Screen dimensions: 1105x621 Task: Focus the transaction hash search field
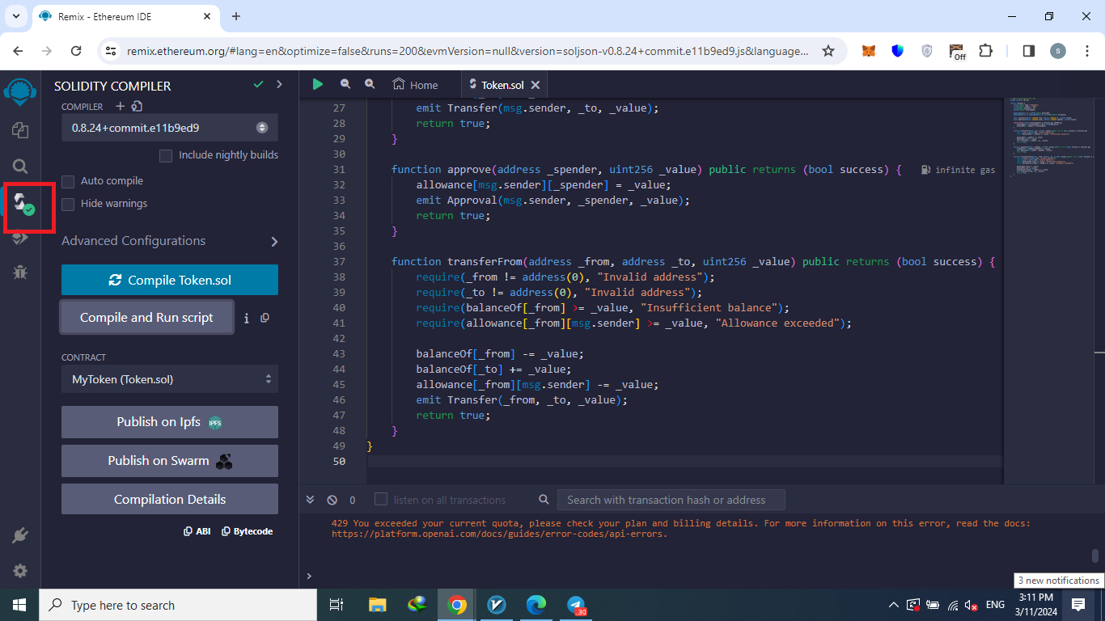pos(671,500)
